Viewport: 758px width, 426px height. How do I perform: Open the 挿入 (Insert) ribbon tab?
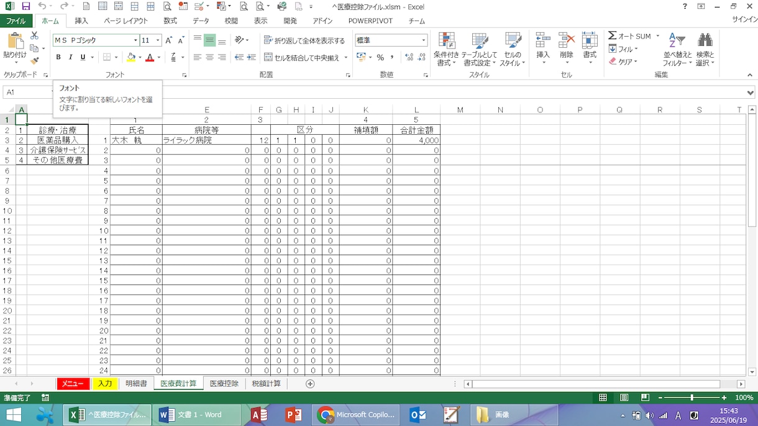click(x=81, y=20)
